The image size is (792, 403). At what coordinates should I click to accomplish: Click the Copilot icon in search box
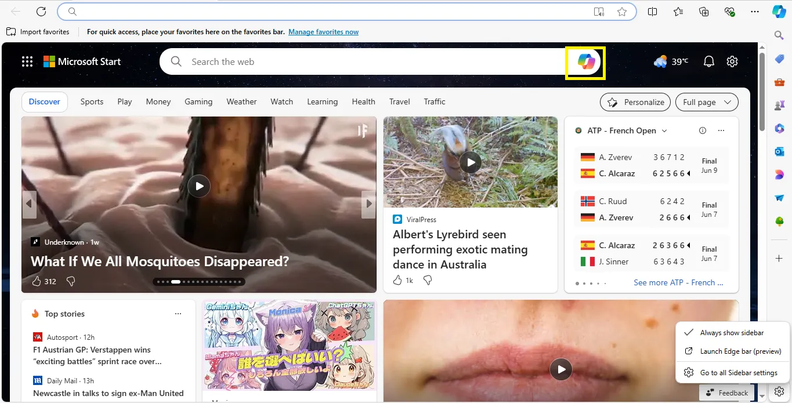pyautogui.click(x=586, y=61)
